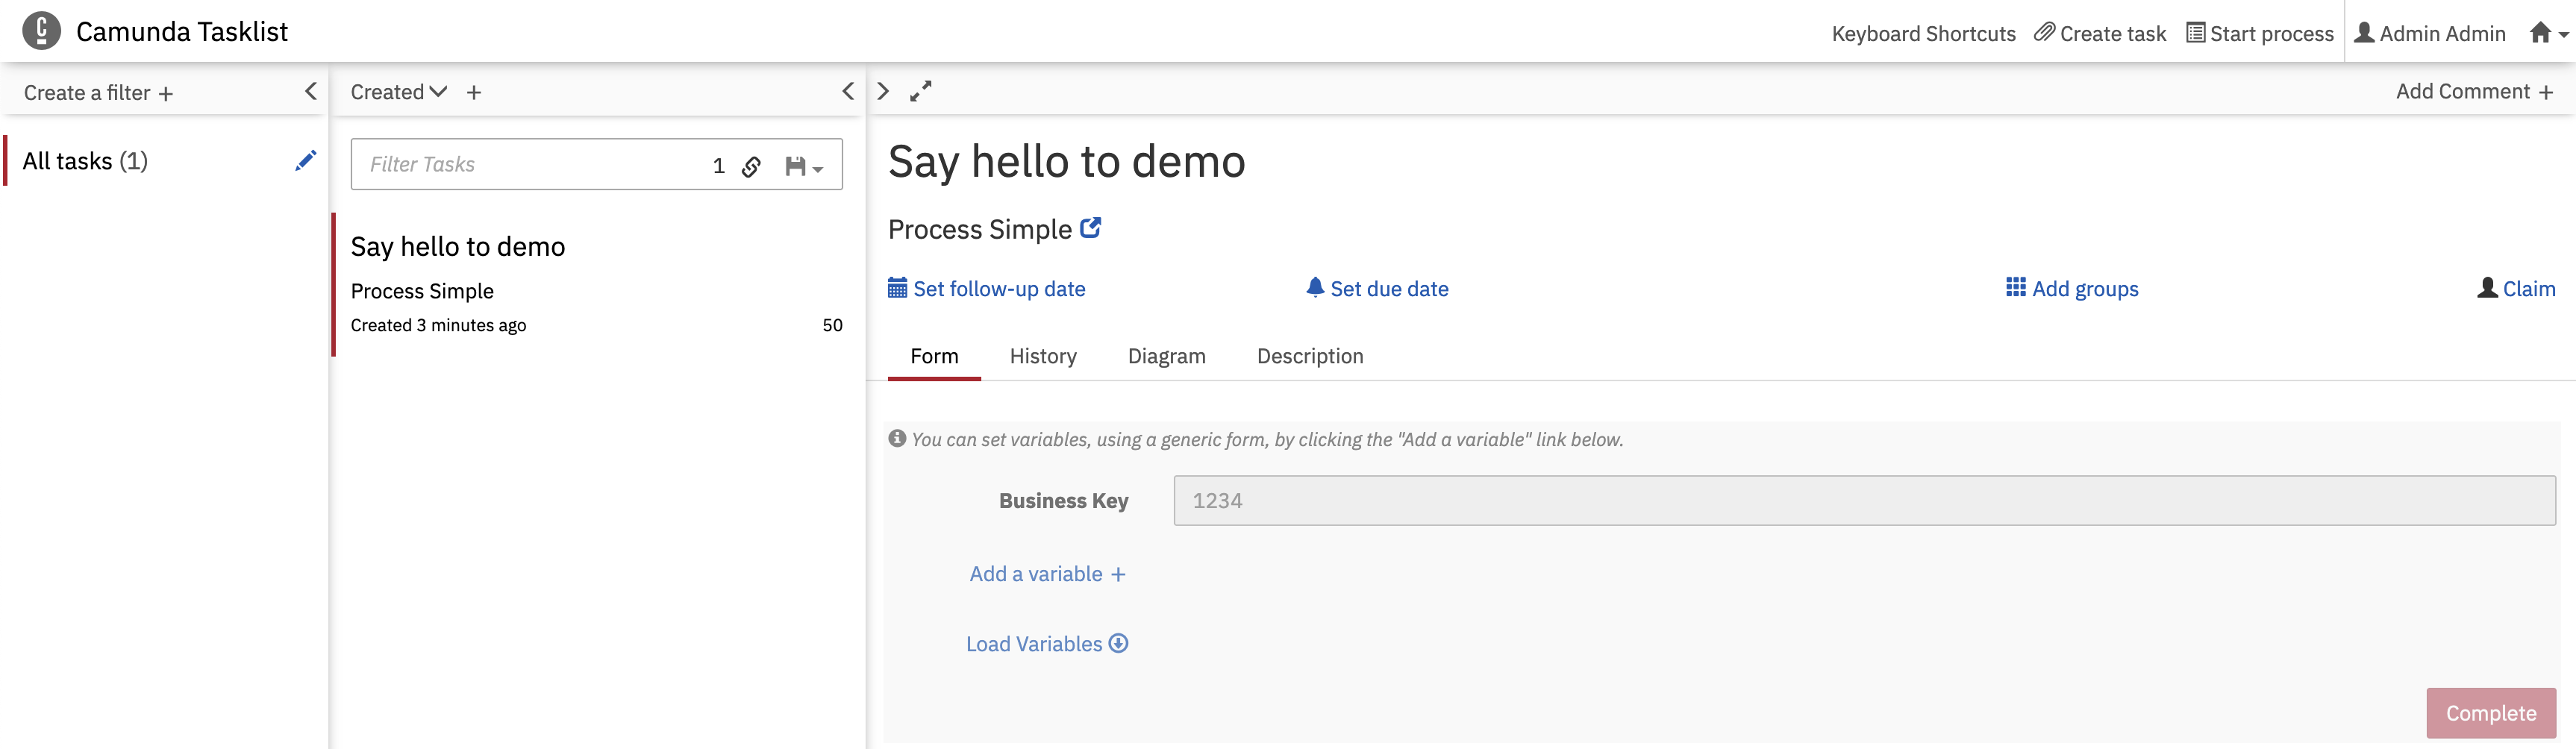The image size is (2576, 749).
Task: Switch to the History tab
Action: tap(1043, 356)
